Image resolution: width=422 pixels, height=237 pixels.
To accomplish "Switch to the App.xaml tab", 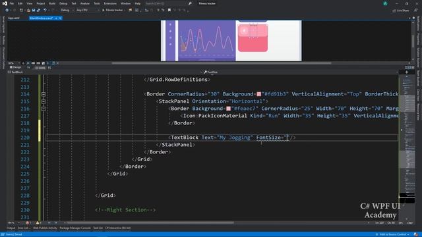I will (14, 18).
